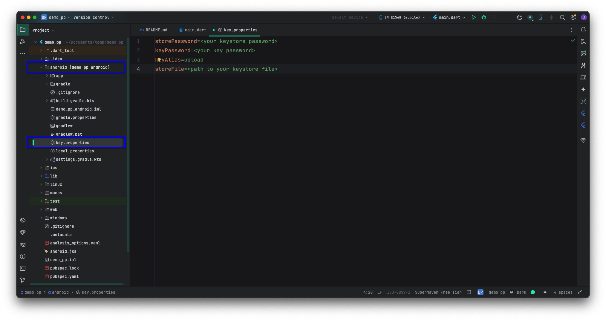Click the project tree vertical scrollbar
The width and height of the screenshot is (606, 320).
[128, 145]
